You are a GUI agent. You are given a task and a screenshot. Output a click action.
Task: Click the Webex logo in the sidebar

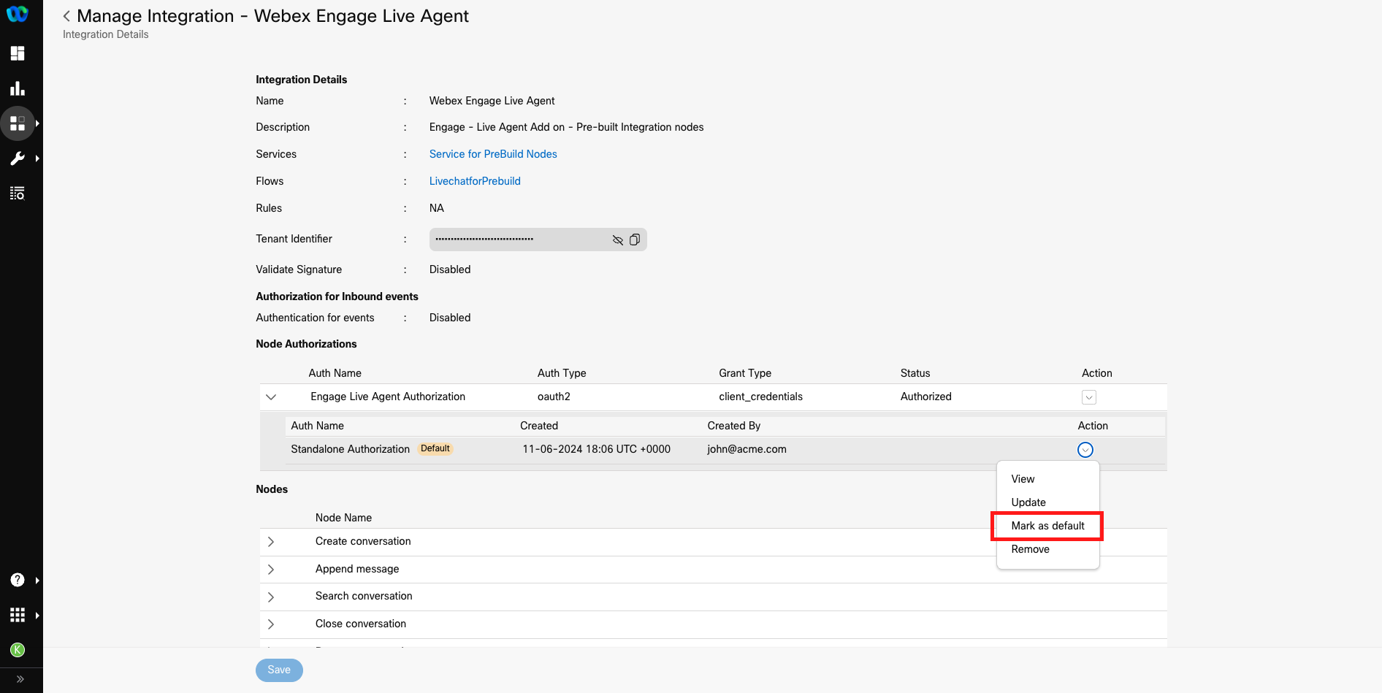click(18, 14)
